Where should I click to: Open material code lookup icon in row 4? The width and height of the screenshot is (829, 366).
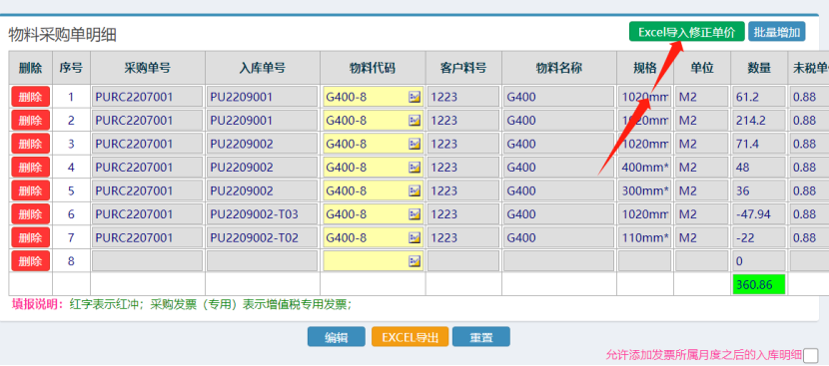pyautogui.click(x=414, y=168)
